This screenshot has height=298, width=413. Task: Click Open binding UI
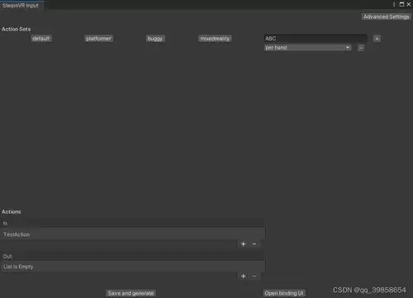pyautogui.click(x=284, y=293)
